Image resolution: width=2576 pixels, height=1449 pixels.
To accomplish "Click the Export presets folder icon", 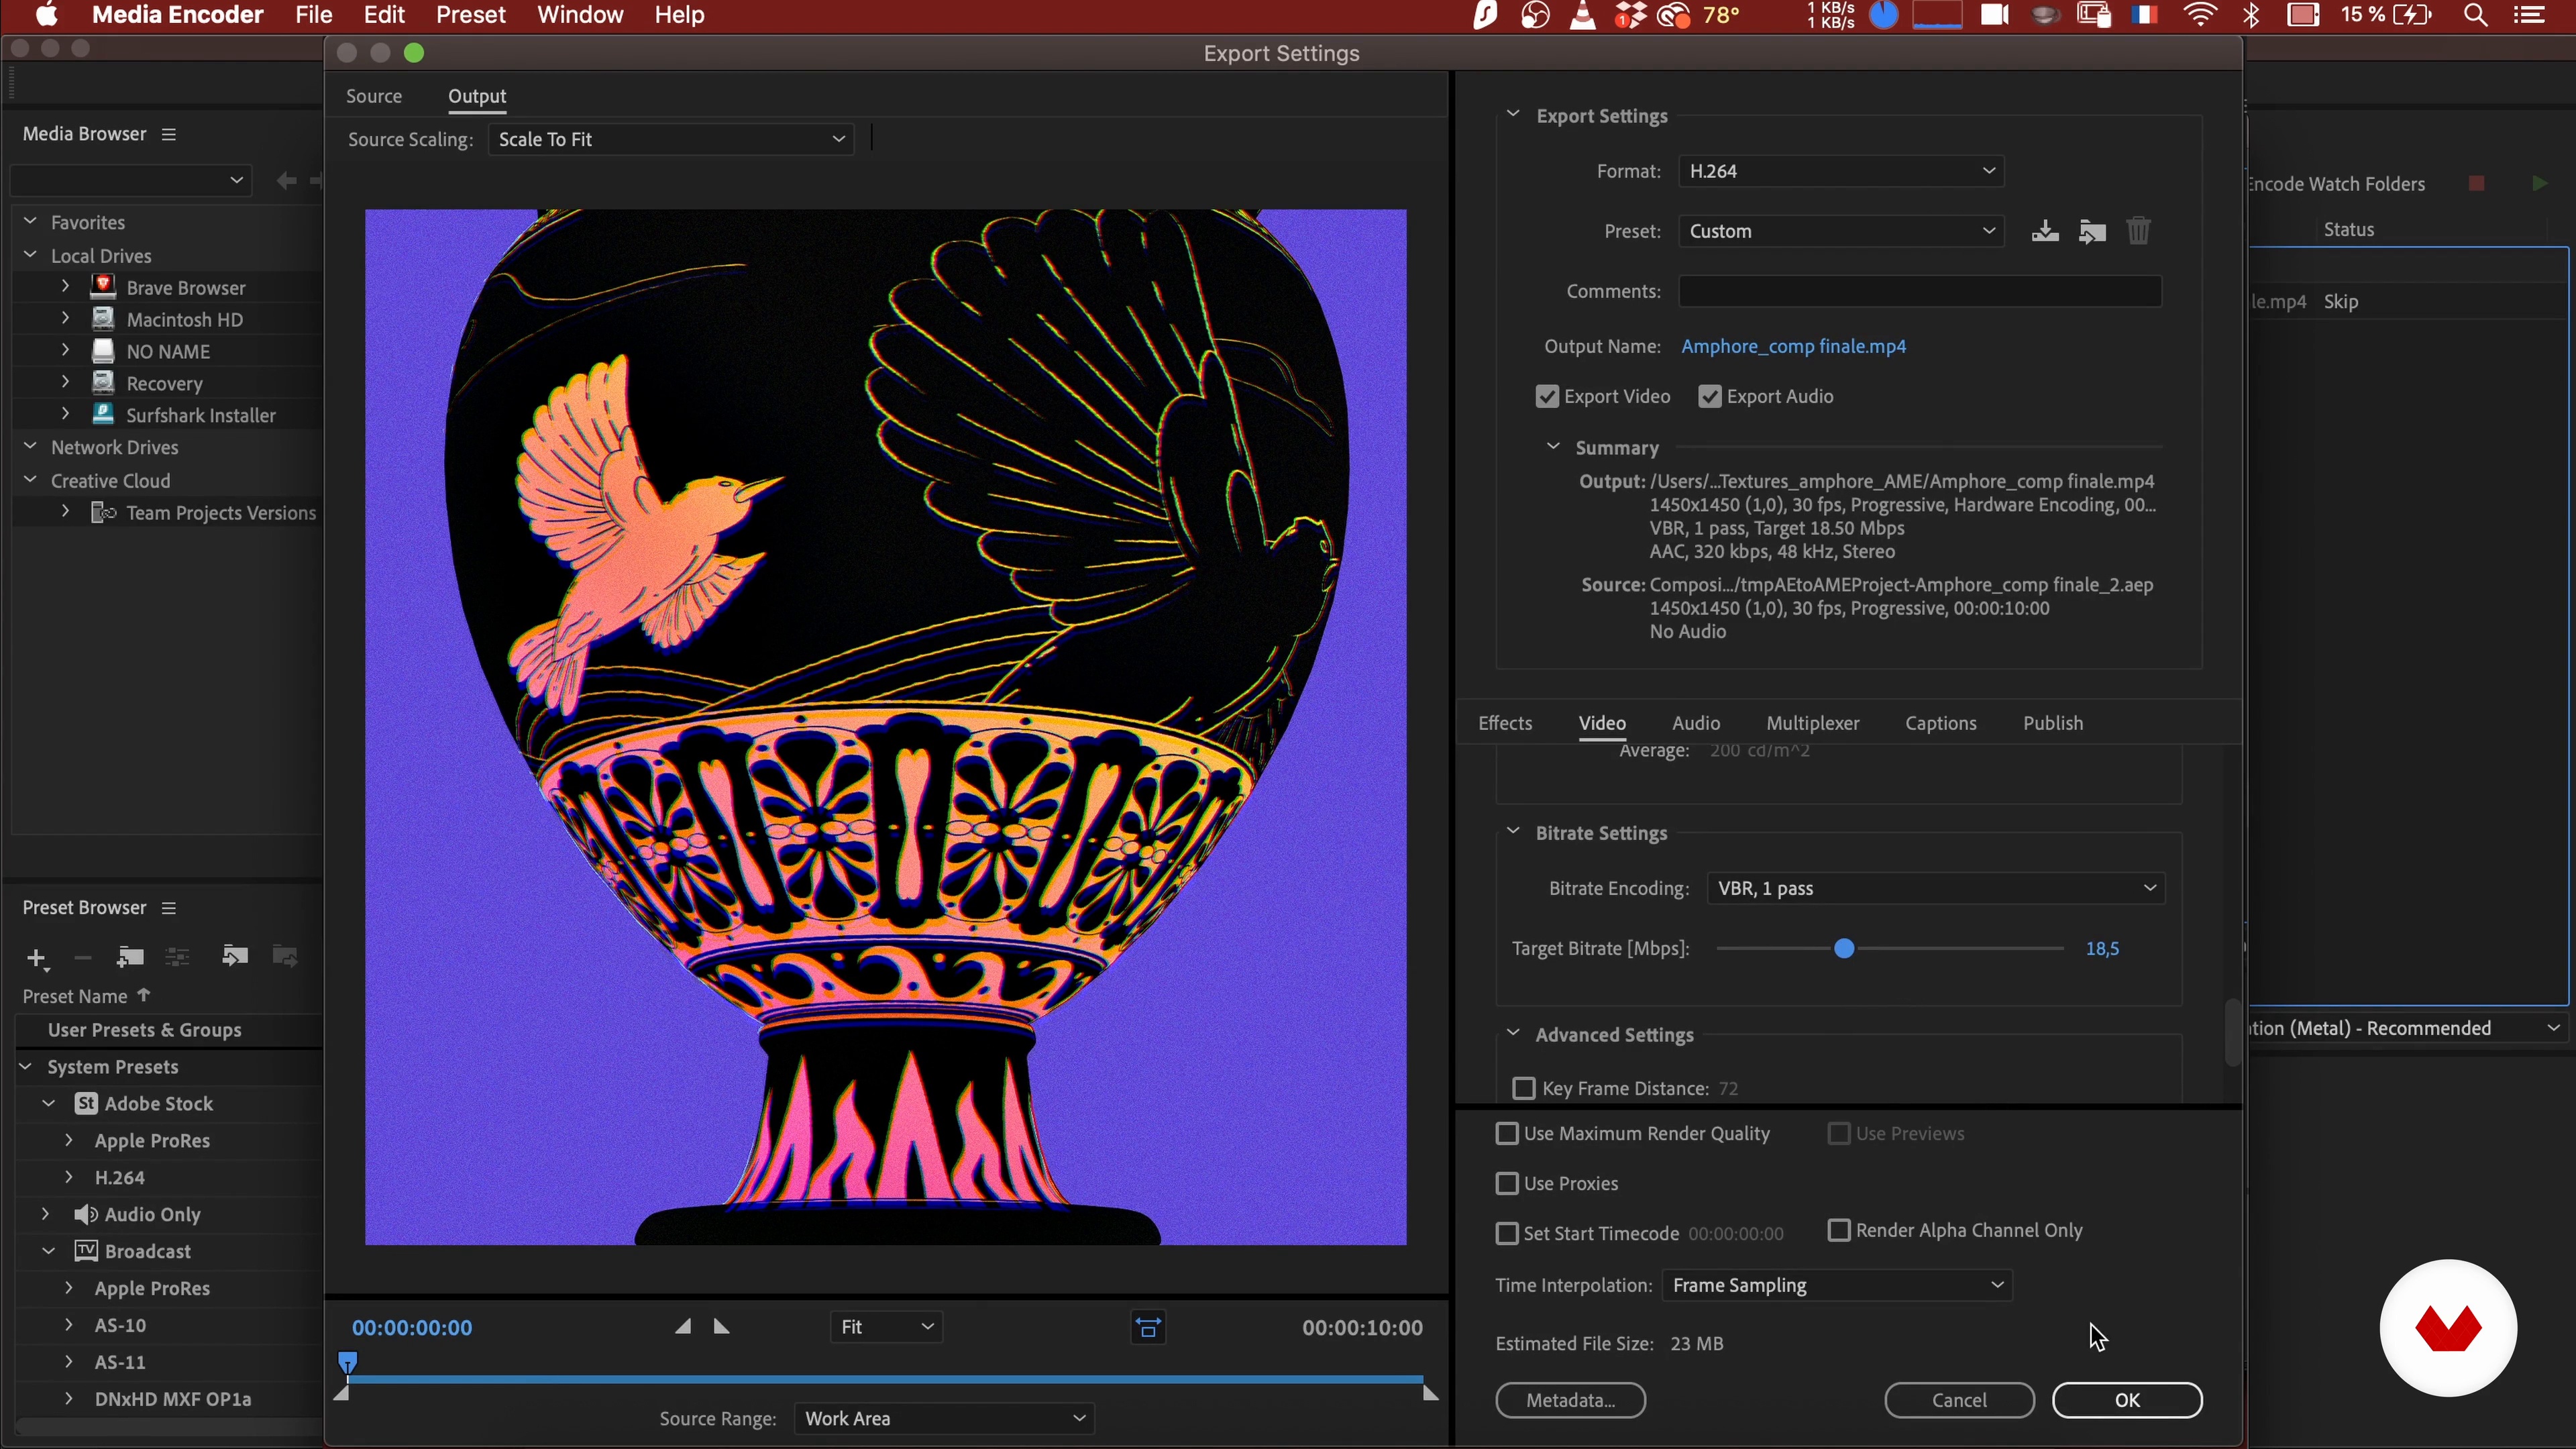I will pos(285,956).
